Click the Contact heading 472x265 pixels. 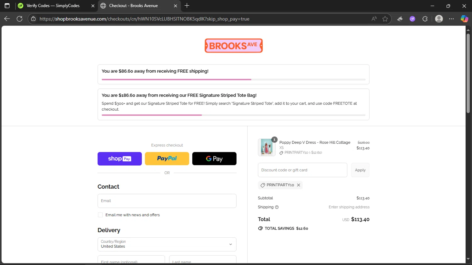coord(108,187)
